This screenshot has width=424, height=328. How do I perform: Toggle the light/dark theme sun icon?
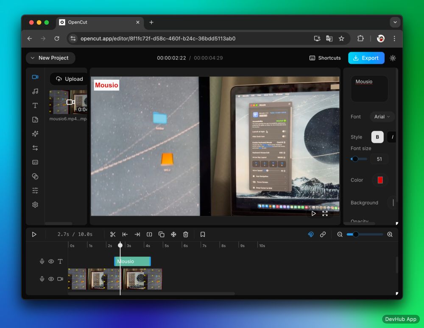pos(393,58)
